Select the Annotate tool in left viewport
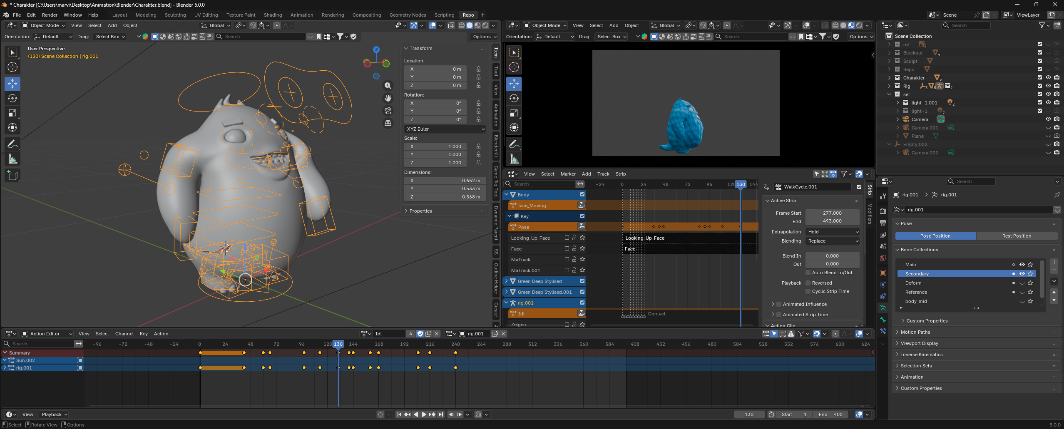 12,144
